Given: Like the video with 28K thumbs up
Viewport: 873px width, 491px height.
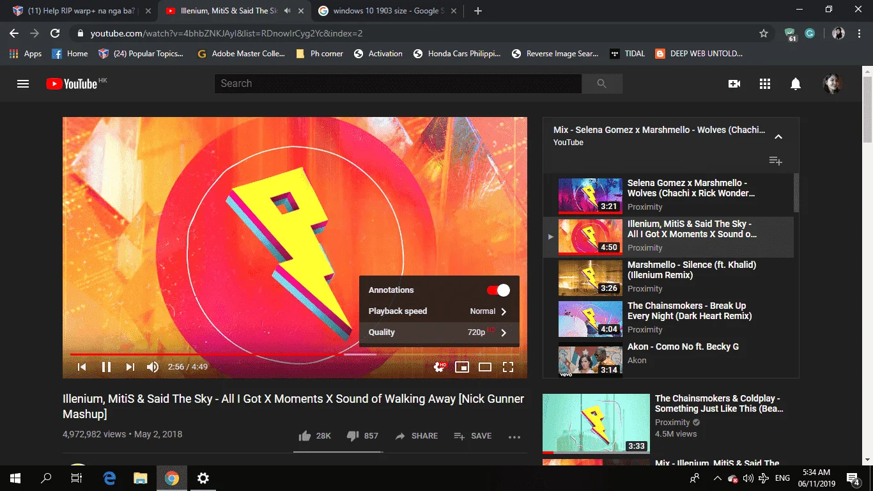Looking at the screenshot, I should [x=315, y=436].
